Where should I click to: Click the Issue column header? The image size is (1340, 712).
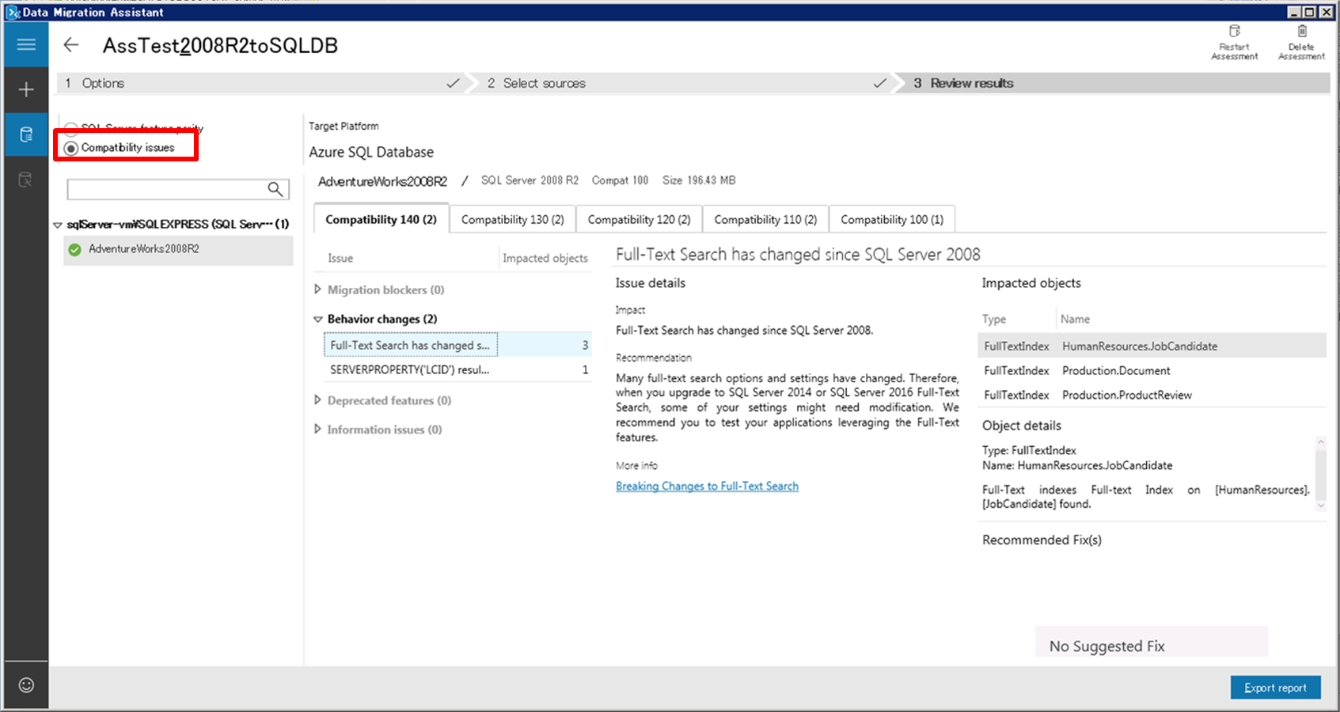340,258
